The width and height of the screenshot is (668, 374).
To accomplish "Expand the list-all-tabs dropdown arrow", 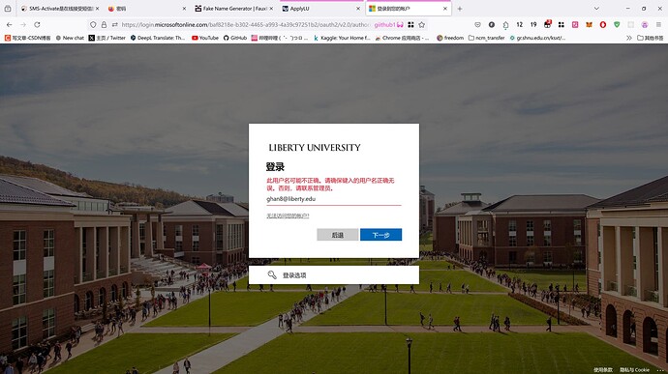I will click(596, 8).
